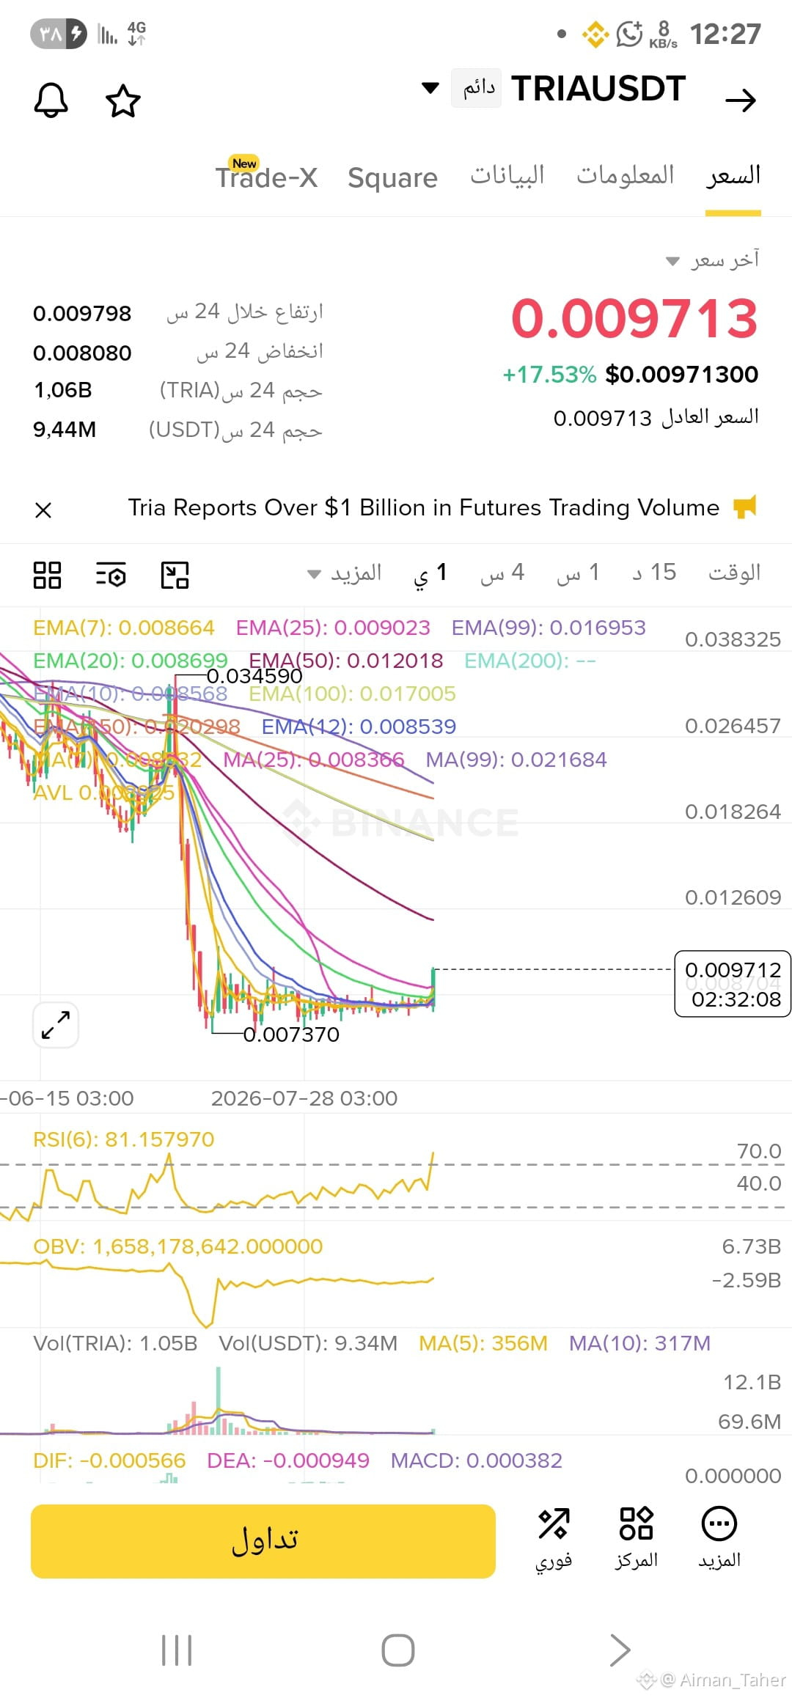Expand the آخر سعر last price dropdown
The width and height of the screenshot is (792, 1698).
tap(713, 260)
